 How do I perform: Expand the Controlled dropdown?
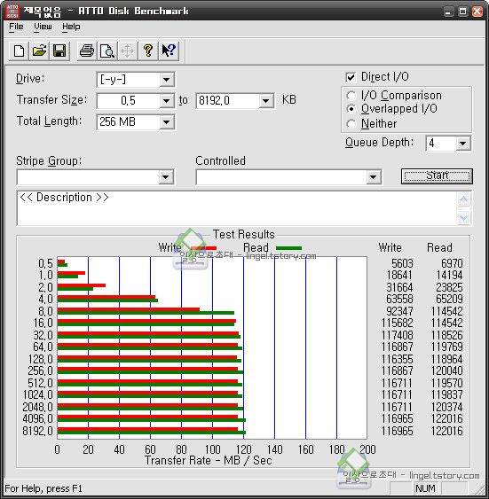[373, 177]
